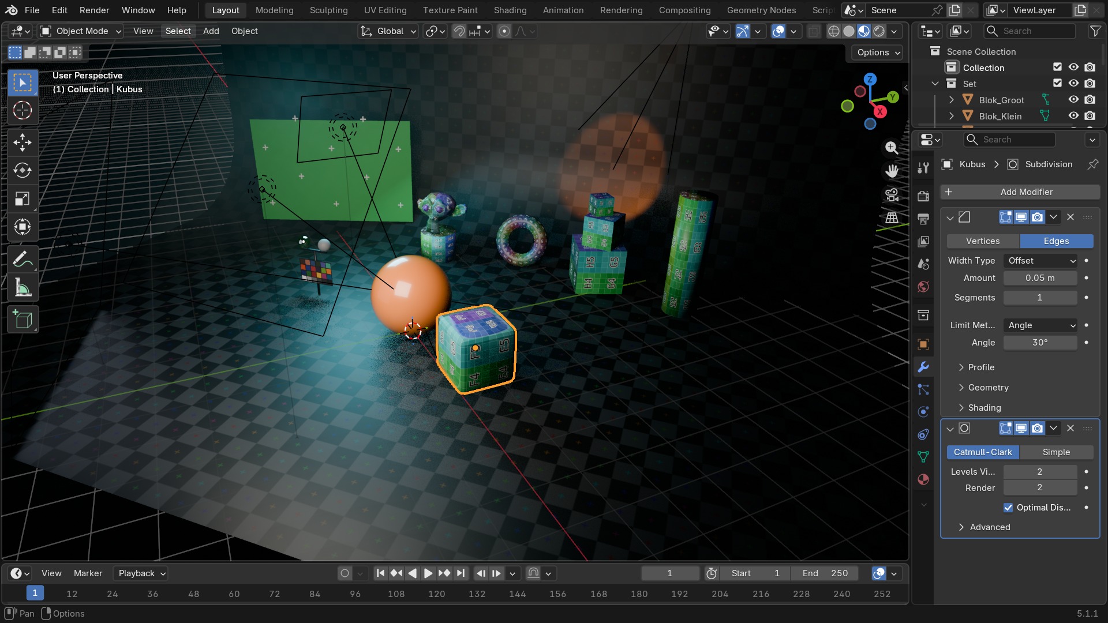
Task: Open the Modifiers wrench properties tab
Action: coord(923,367)
